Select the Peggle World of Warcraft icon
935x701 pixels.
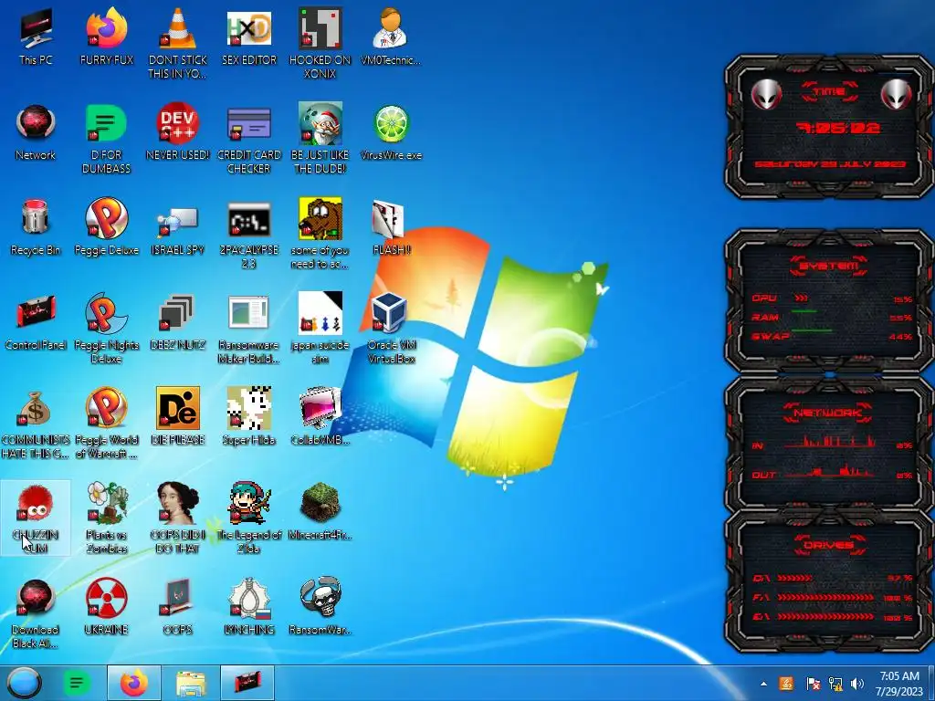(x=107, y=408)
